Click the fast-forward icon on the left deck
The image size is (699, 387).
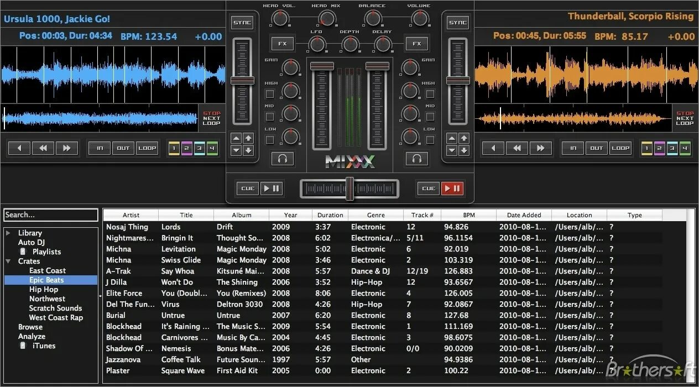[x=67, y=148]
